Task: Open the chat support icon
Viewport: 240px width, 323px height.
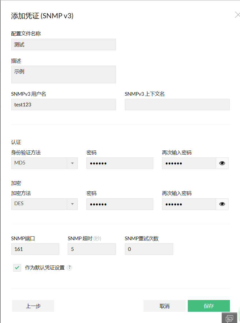Action: tap(229, 318)
